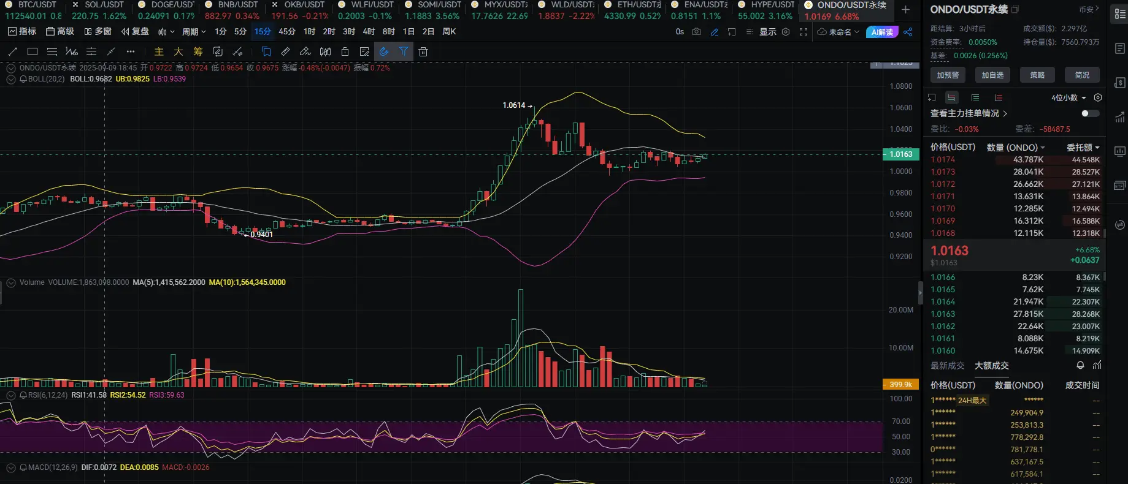Open the 复盘 replay mode

135,32
